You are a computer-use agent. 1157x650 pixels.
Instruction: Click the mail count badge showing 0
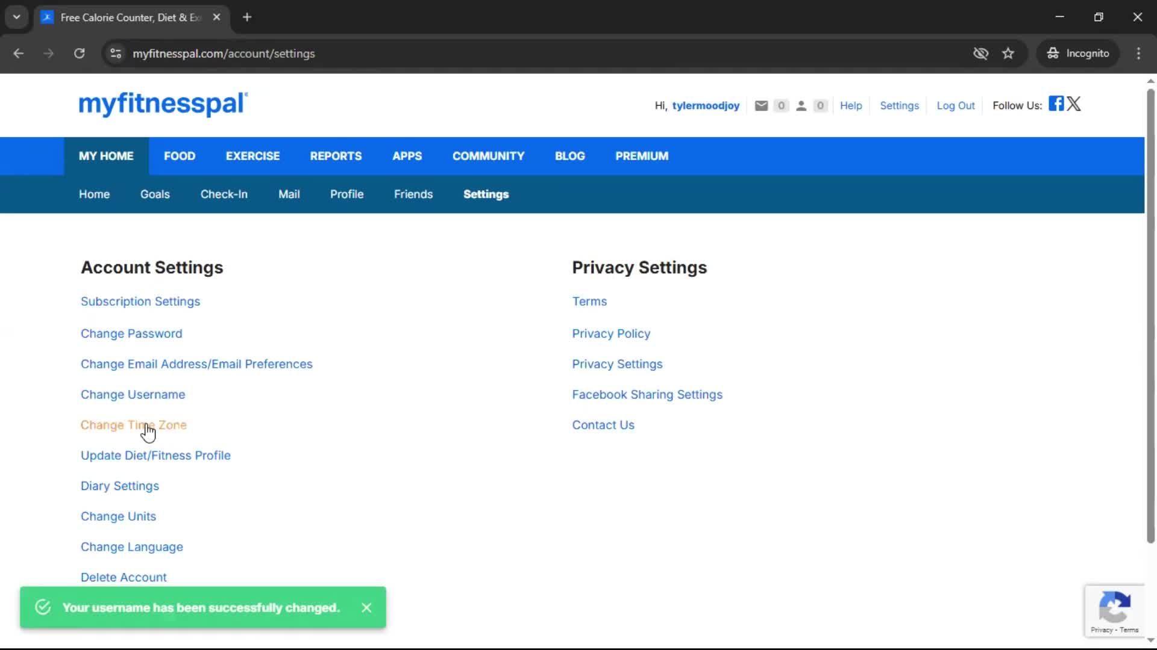(781, 106)
